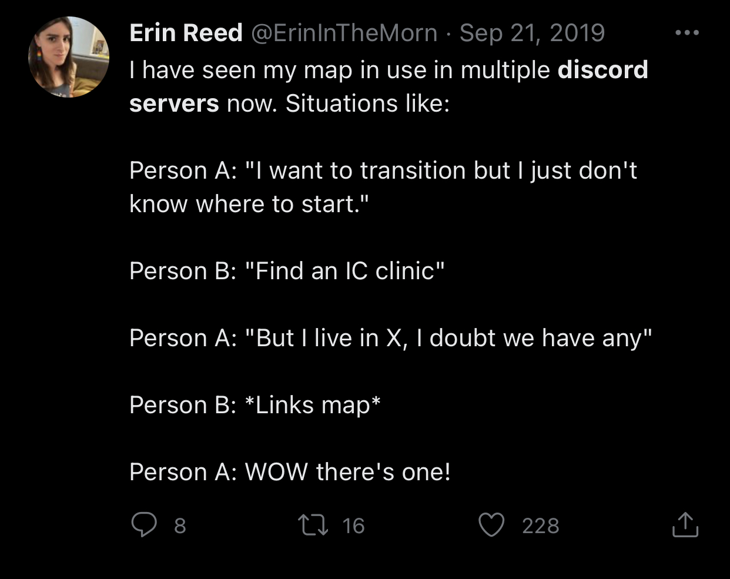
Task: Click the reply speech bubble icon
Action: coord(143,525)
